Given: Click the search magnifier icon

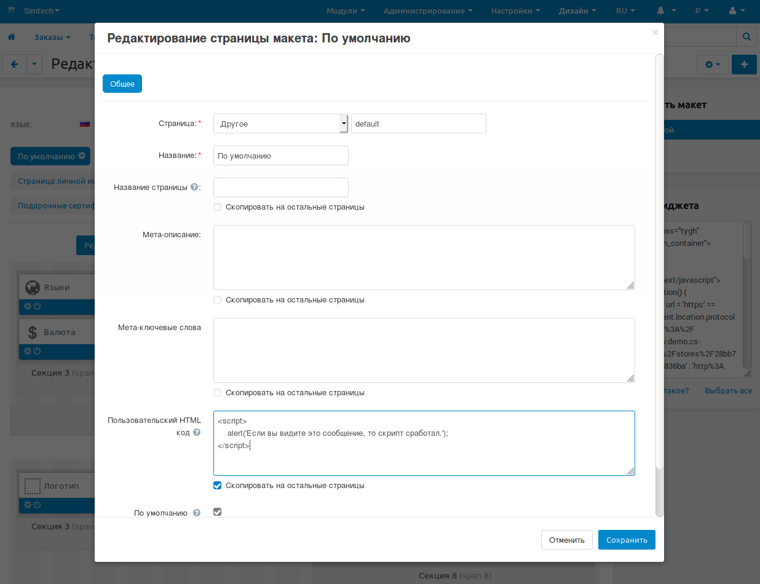Looking at the screenshot, I should pos(747,37).
